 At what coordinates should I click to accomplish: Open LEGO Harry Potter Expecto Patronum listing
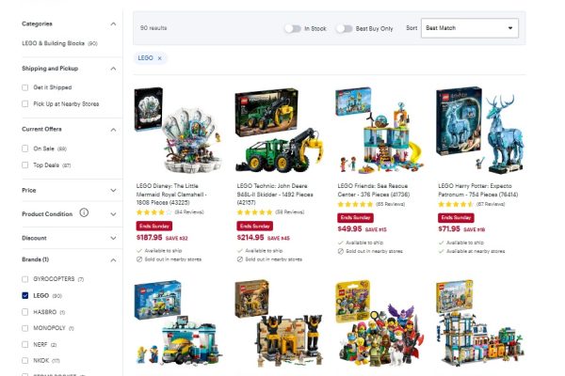[477, 190]
